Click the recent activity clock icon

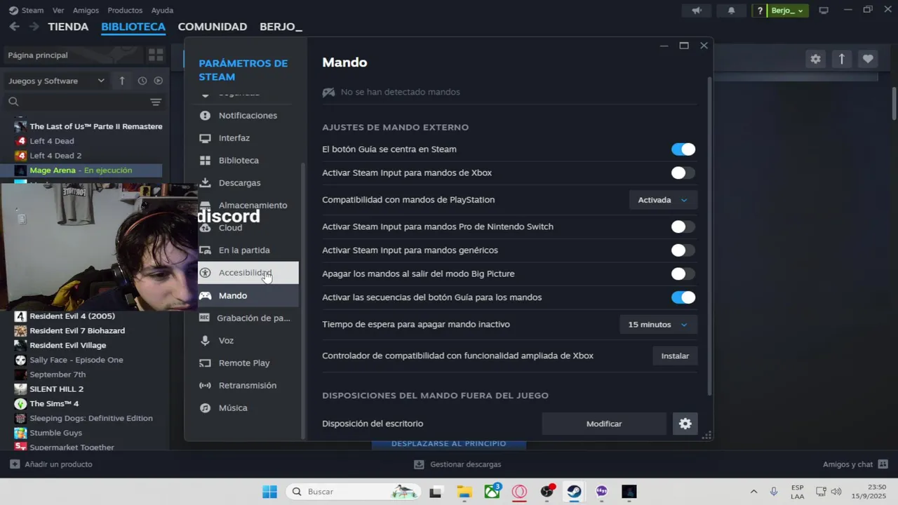click(x=142, y=81)
